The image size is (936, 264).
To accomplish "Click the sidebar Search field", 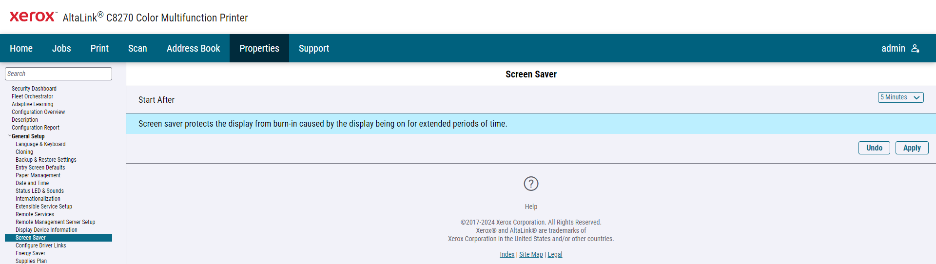I will coord(58,74).
